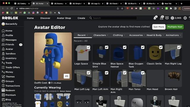Open Inventory in the sidebar

(x=9, y=58)
